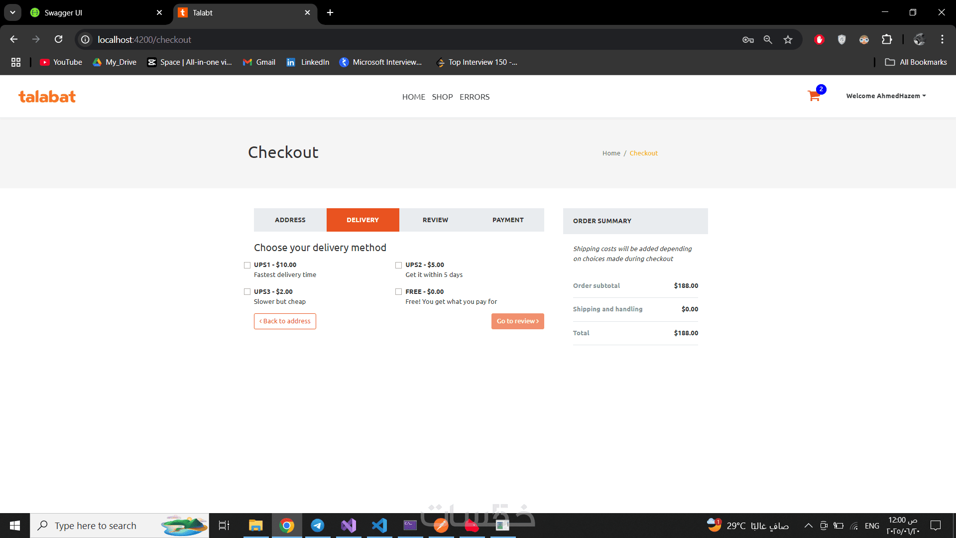
Task: Click the bookmark star icon
Action: [x=788, y=40]
